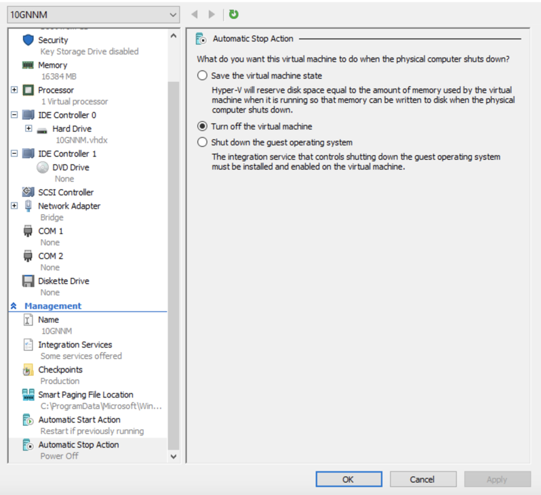Image resolution: width=541 pixels, height=495 pixels.
Task: Select Save the virtual machine state option
Action: pos(202,76)
